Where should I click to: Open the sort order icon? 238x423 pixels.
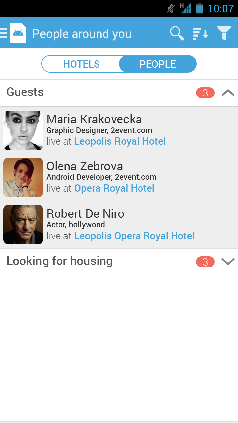click(200, 33)
